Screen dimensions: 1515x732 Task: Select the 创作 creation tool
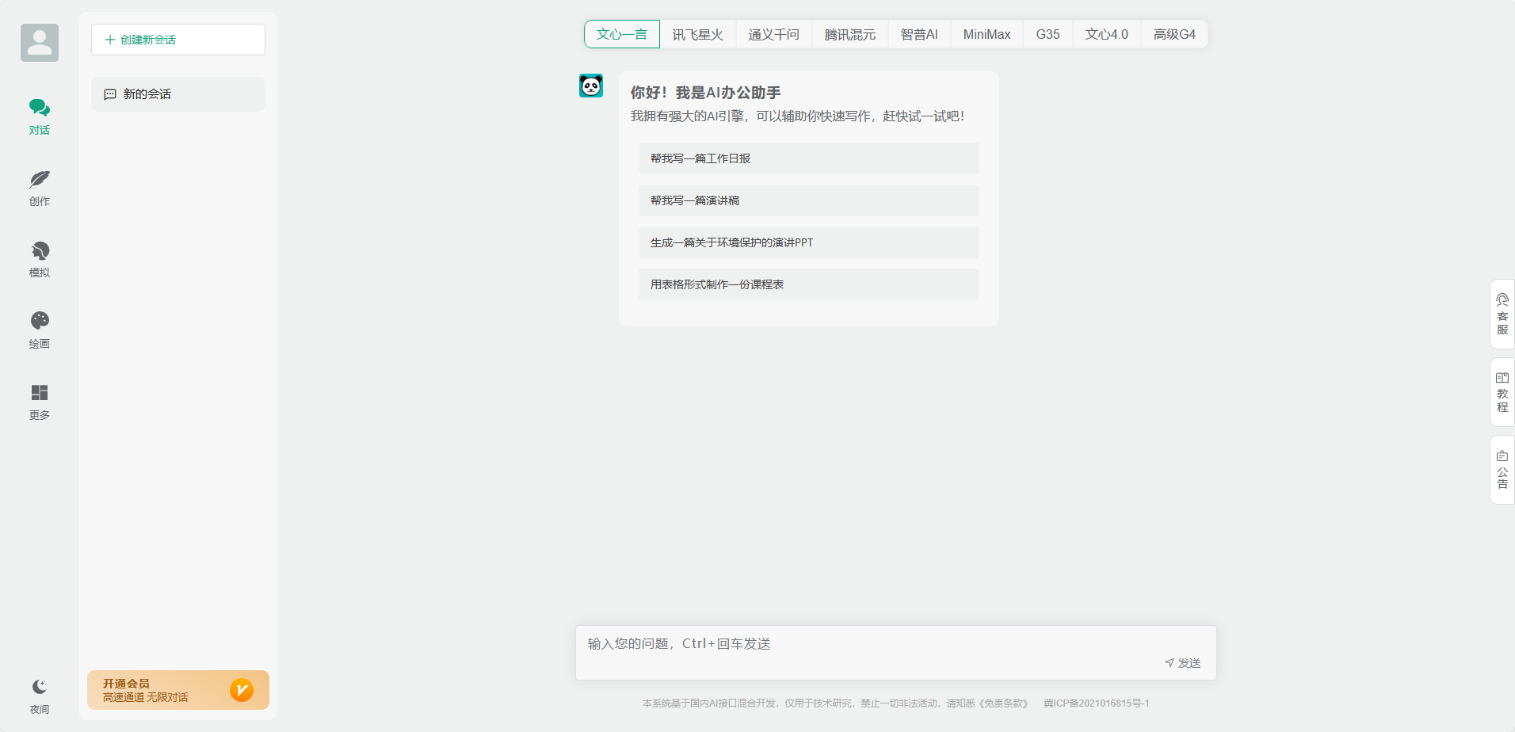[x=39, y=188]
